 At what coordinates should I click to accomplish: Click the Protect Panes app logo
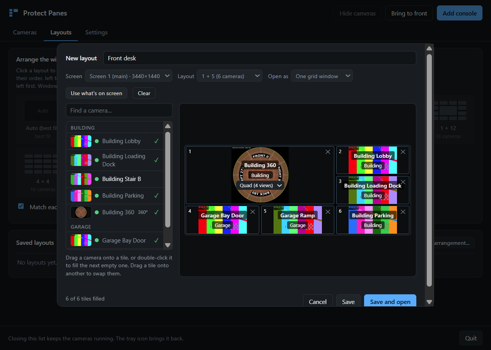pos(14,13)
